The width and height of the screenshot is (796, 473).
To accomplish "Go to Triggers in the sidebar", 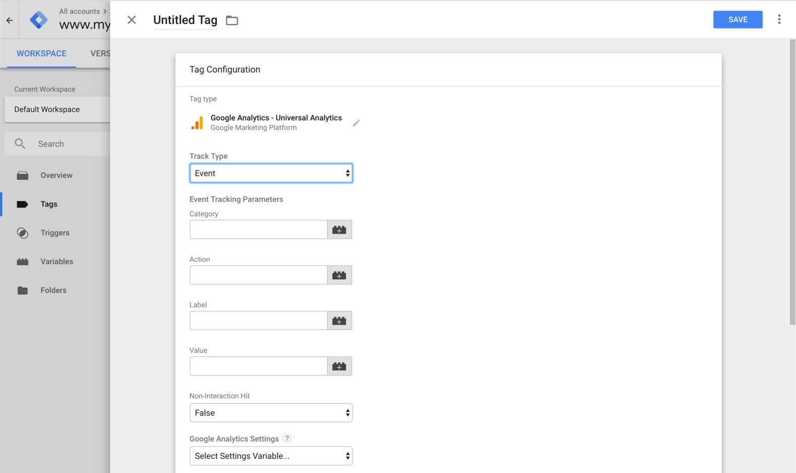I will click(55, 233).
